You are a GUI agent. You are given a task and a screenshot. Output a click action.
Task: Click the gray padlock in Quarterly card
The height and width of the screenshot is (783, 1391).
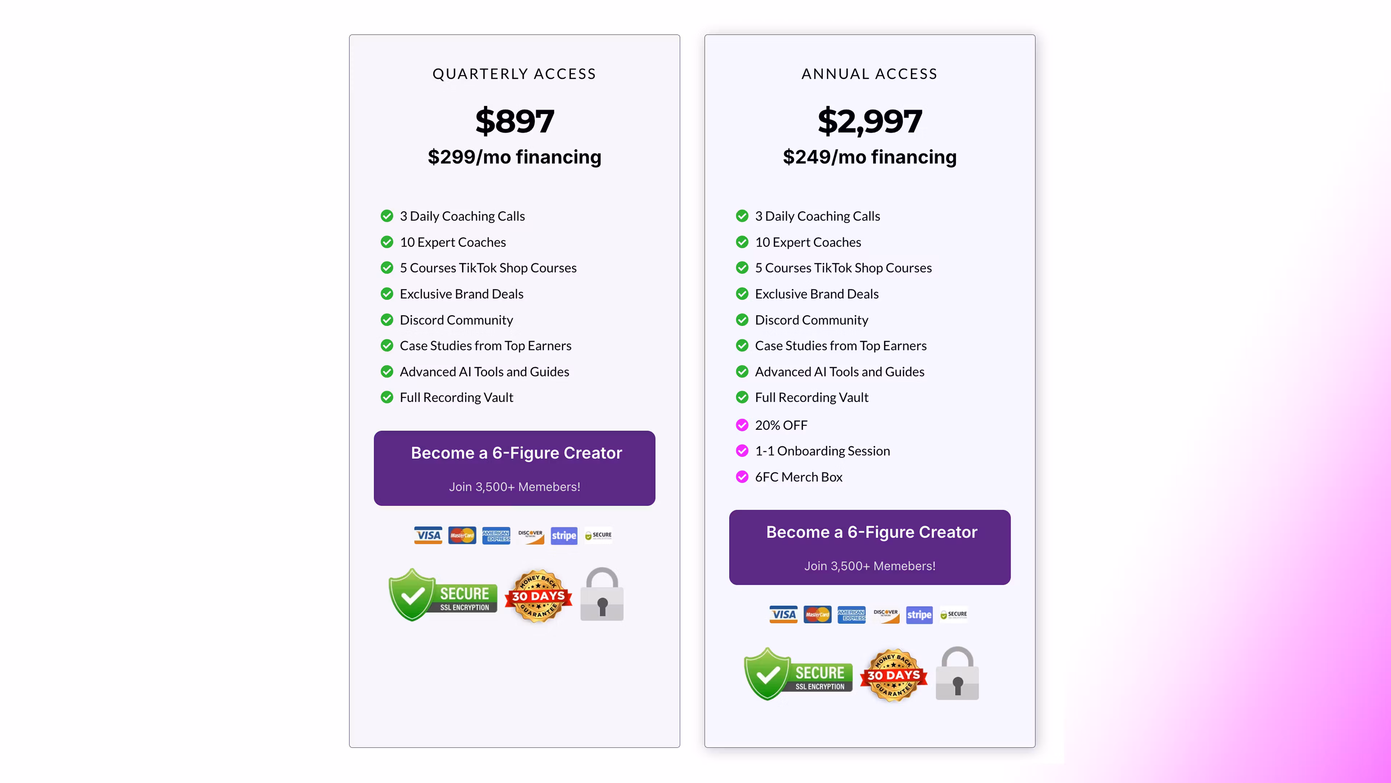pos(602,595)
